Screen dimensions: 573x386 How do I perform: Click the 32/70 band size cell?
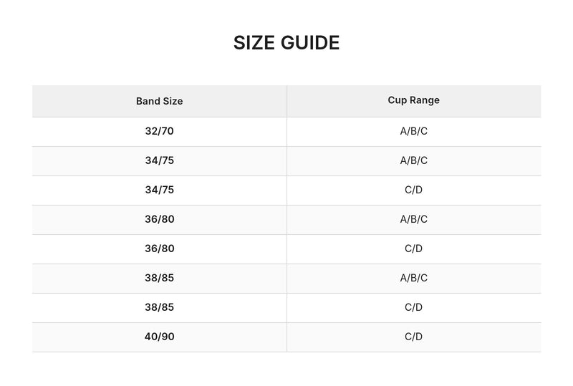pyautogui.click(x=159, y=132)
